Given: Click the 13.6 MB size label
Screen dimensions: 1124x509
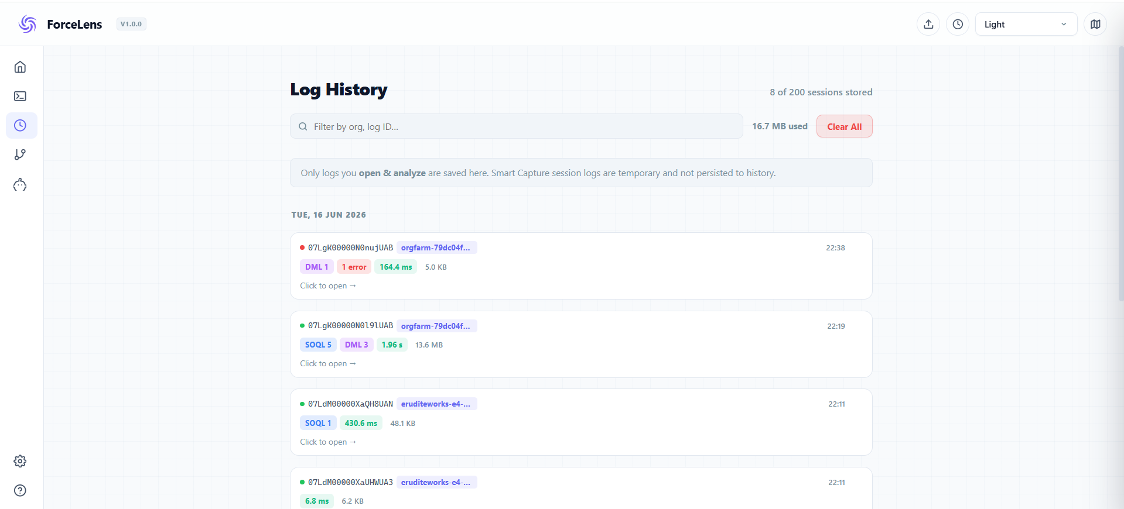Looking at the screenshot, I should point(429,345).
